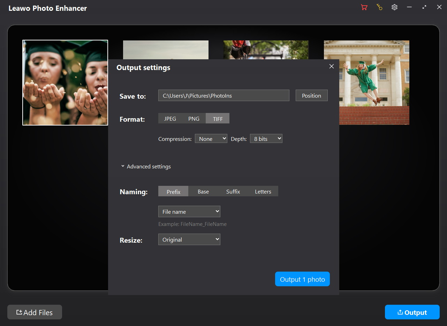Open the File name dropdown
447x326 pixels.
click(189, 212)
